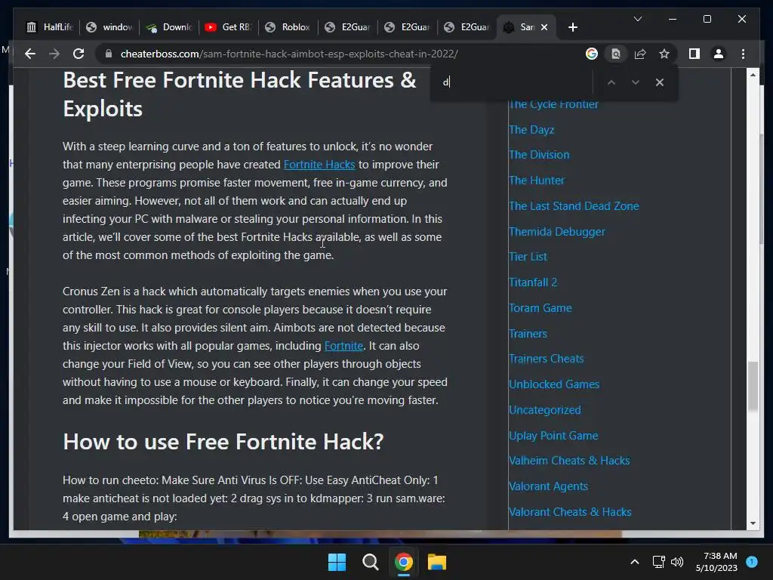The image size is (773, 580).
Task: Switch to the Get RB YouTube tab
Action: point(228,27)
